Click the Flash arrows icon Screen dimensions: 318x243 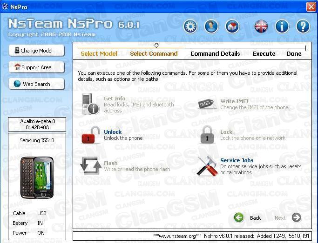90,166
